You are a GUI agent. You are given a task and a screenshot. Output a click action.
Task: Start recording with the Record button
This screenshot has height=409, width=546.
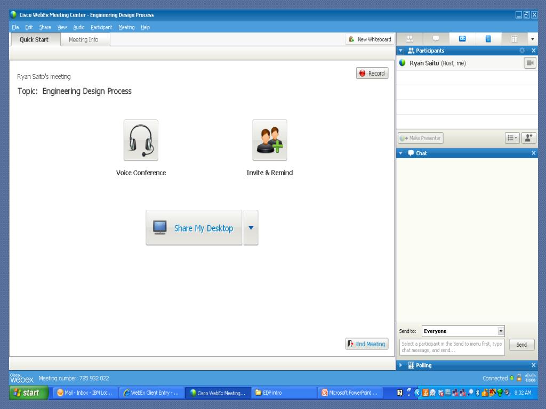click(372, 73)
